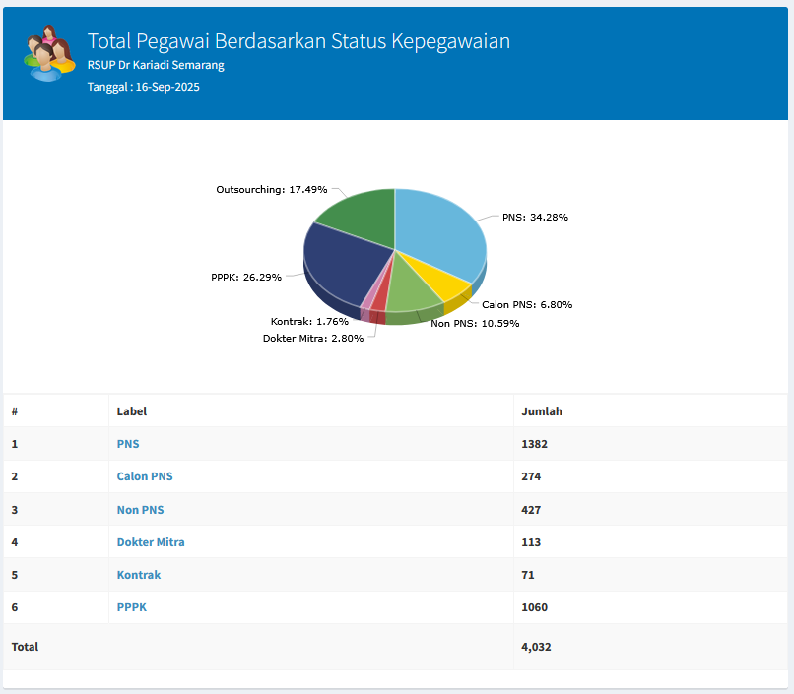
Task: Click the Label column header
Action: tap(132, 411)
